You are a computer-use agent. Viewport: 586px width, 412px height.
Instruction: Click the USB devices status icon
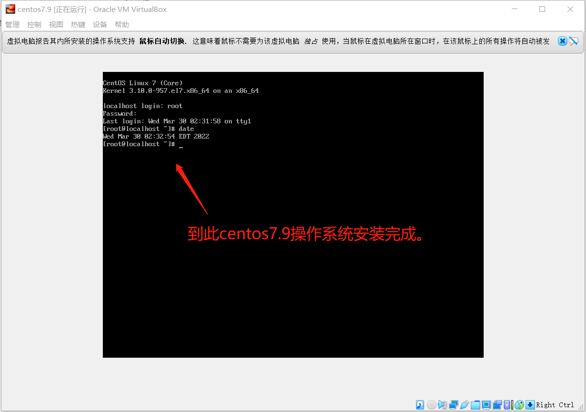pyautogui.click(x=465, y=405)
